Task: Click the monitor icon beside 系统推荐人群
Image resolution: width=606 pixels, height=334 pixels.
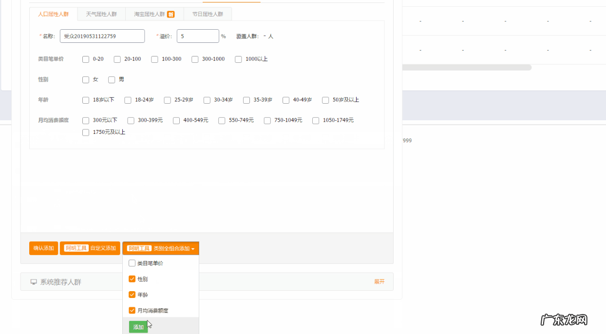Action: click(x=33, y=281)
